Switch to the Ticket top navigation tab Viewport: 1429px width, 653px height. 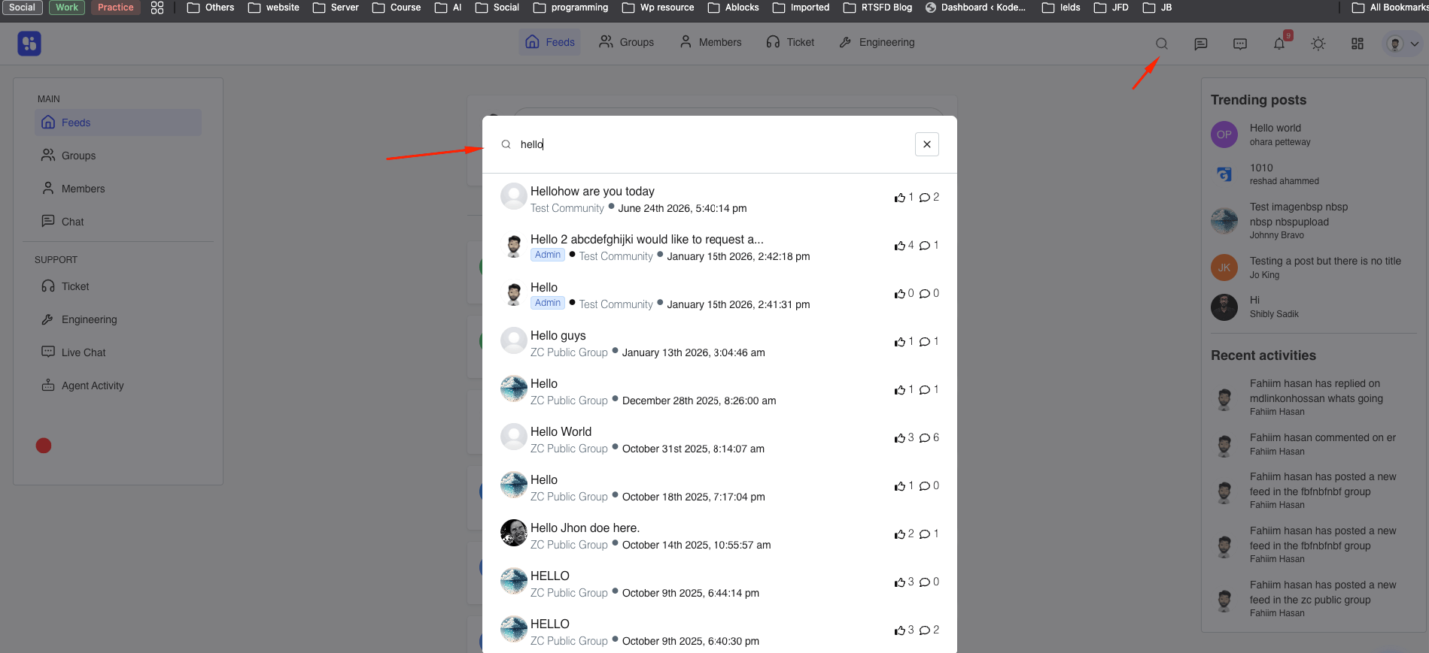[x=790, y=42]
